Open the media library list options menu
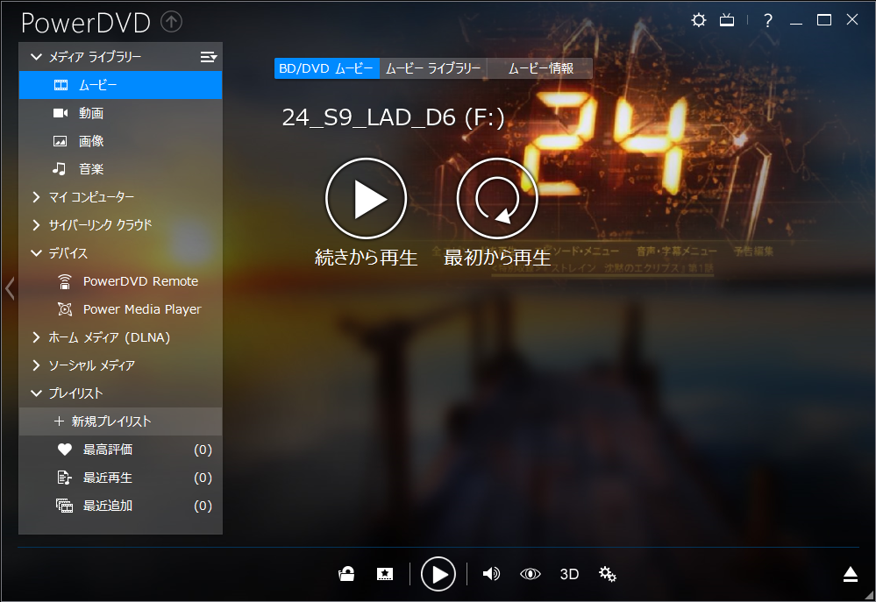 point(209,56)
